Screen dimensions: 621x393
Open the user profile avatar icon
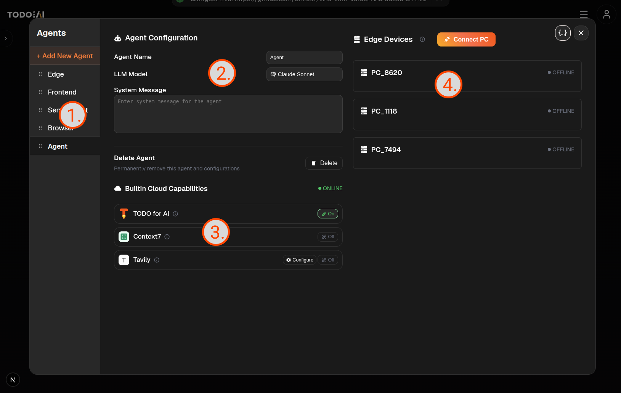point(606,14)
